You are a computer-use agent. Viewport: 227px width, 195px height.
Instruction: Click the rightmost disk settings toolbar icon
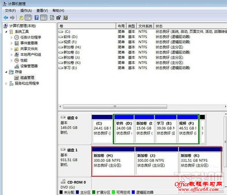pos(65,18)
